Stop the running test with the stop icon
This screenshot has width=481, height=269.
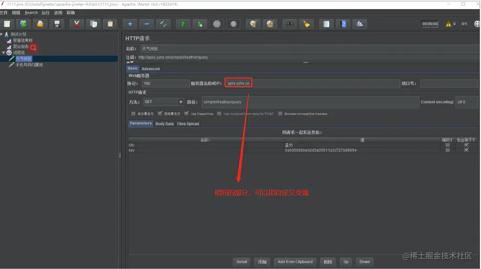click(217, 24)
